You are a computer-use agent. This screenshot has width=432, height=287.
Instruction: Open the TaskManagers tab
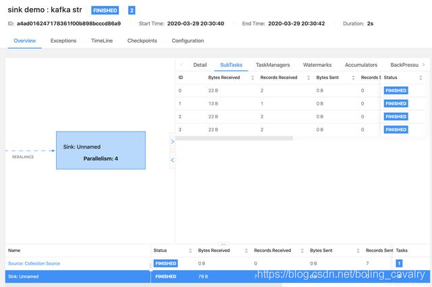273,65
